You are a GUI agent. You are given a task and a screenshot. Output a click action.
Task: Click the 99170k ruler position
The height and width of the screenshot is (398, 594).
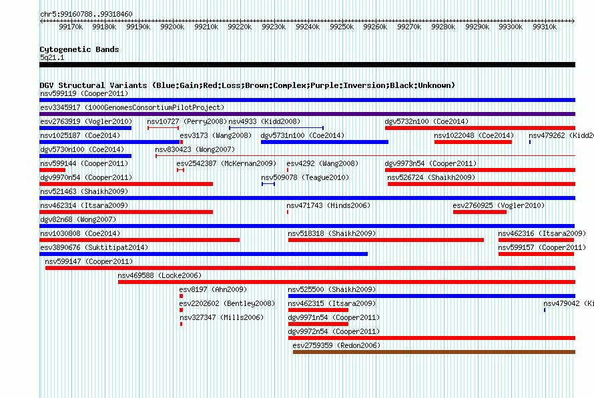71,27
